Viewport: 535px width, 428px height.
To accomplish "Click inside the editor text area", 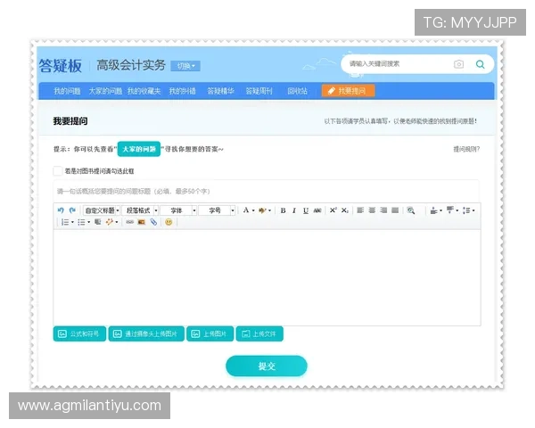I will tap(267, 277).
